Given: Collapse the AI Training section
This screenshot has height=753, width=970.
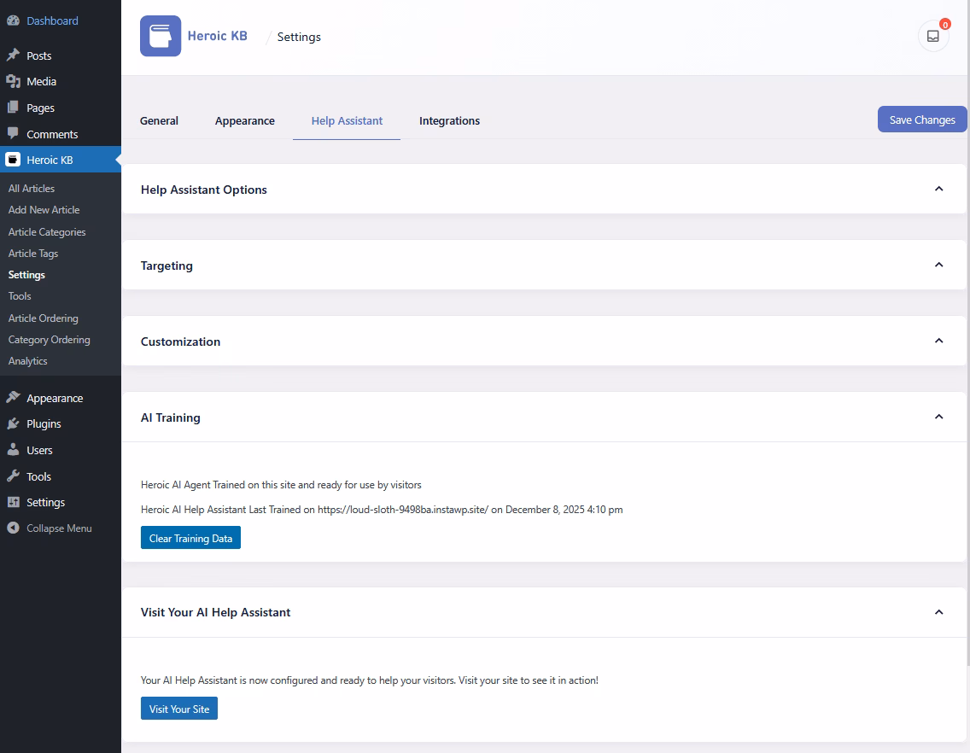Looking at the screenshot, I should coord(939,417).
